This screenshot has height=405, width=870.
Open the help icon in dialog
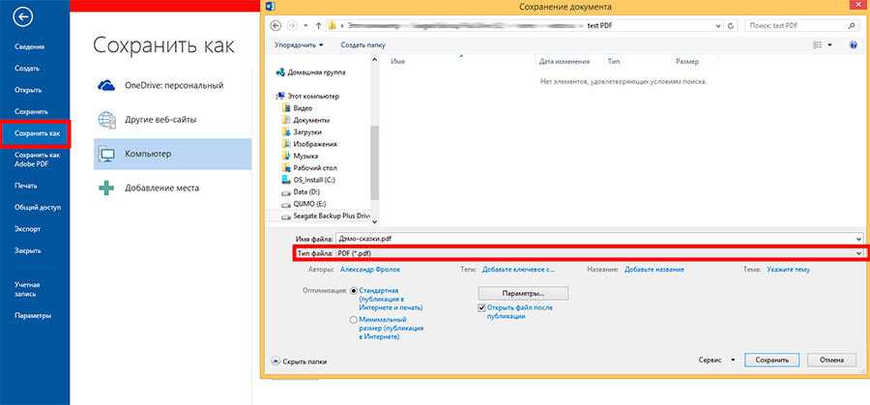[854, 44]
